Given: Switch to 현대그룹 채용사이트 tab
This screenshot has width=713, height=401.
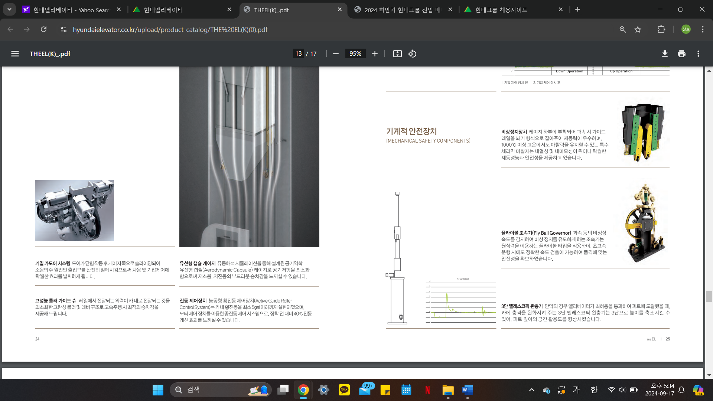Looking at the screenshot, I should (501, 10).
